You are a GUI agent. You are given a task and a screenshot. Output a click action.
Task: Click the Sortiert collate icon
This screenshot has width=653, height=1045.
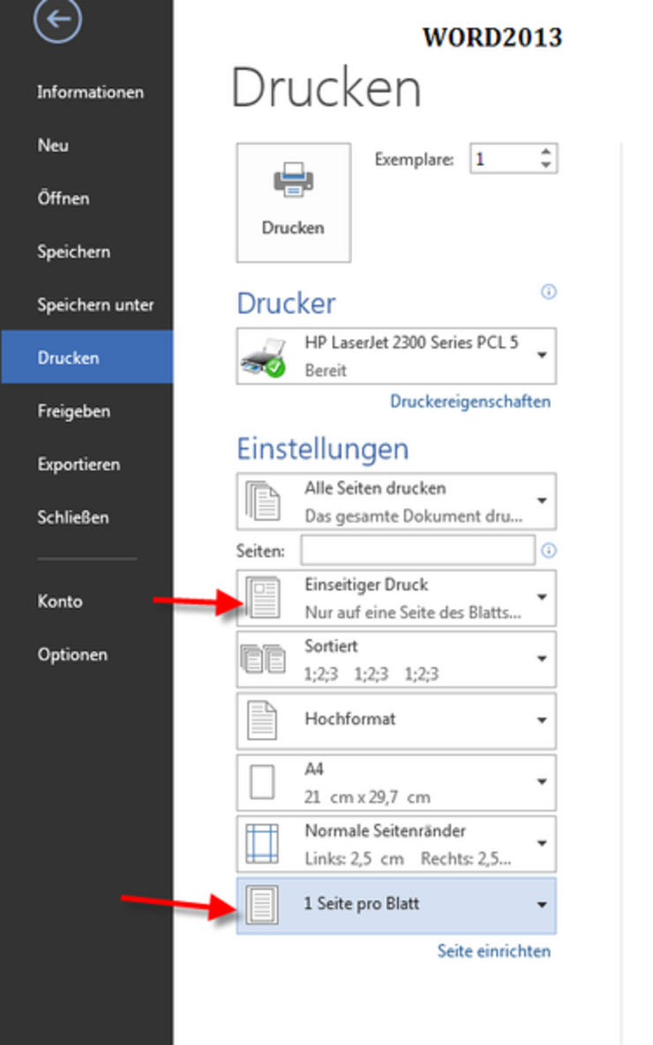click(x=264, y=659)
